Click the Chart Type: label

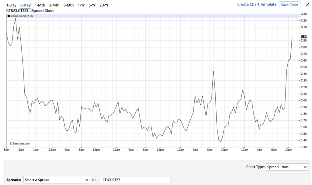click(x=255, y=167)
